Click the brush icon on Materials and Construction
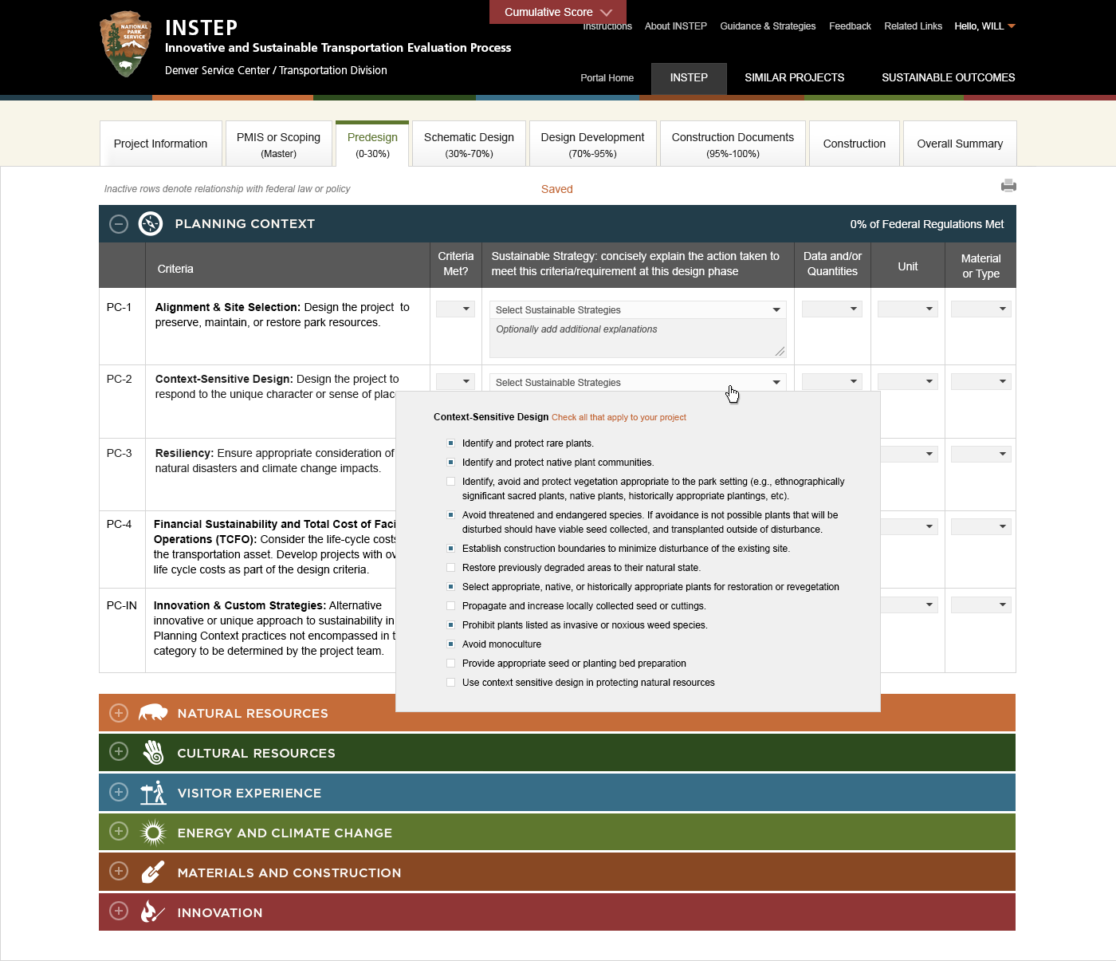1116x961 pixels. (x=152, y=872)
